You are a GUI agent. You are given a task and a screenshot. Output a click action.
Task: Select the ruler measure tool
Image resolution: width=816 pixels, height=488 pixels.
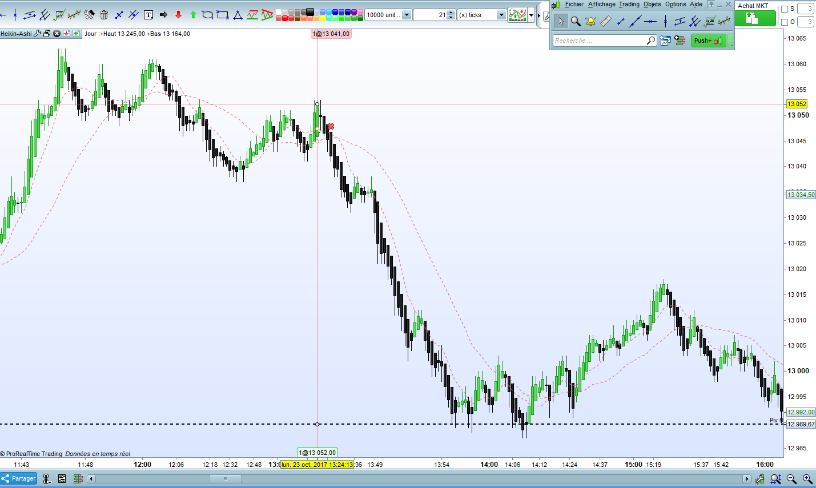tap(605, 22)
